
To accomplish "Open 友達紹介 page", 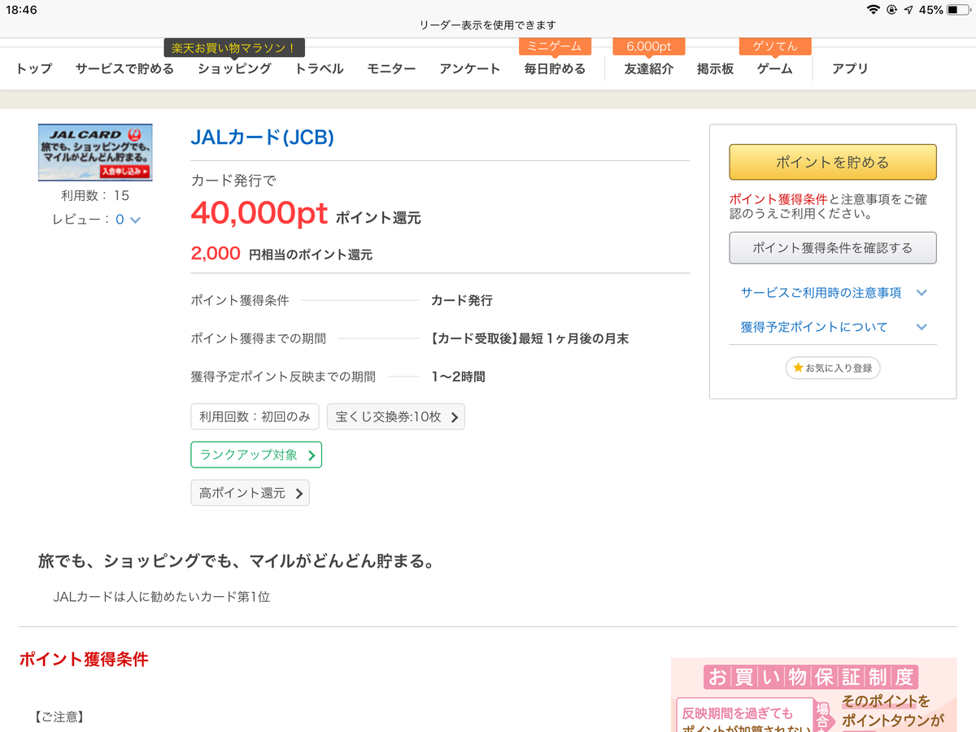I will pos(649,69).
